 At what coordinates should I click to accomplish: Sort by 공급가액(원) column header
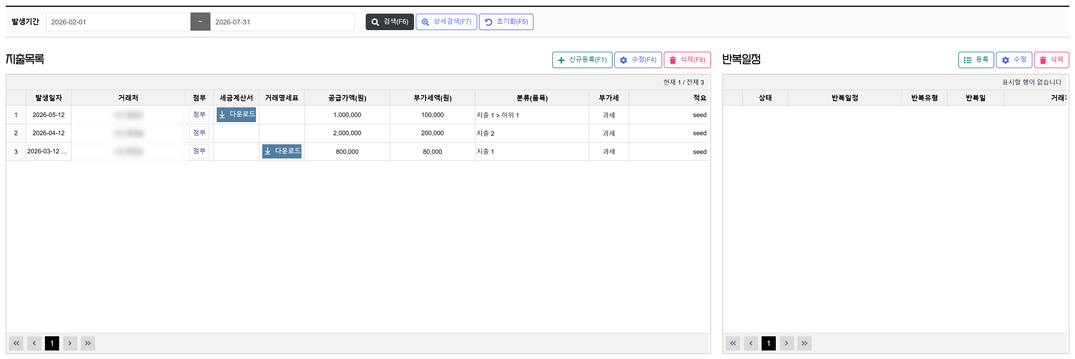pos(347,98)
